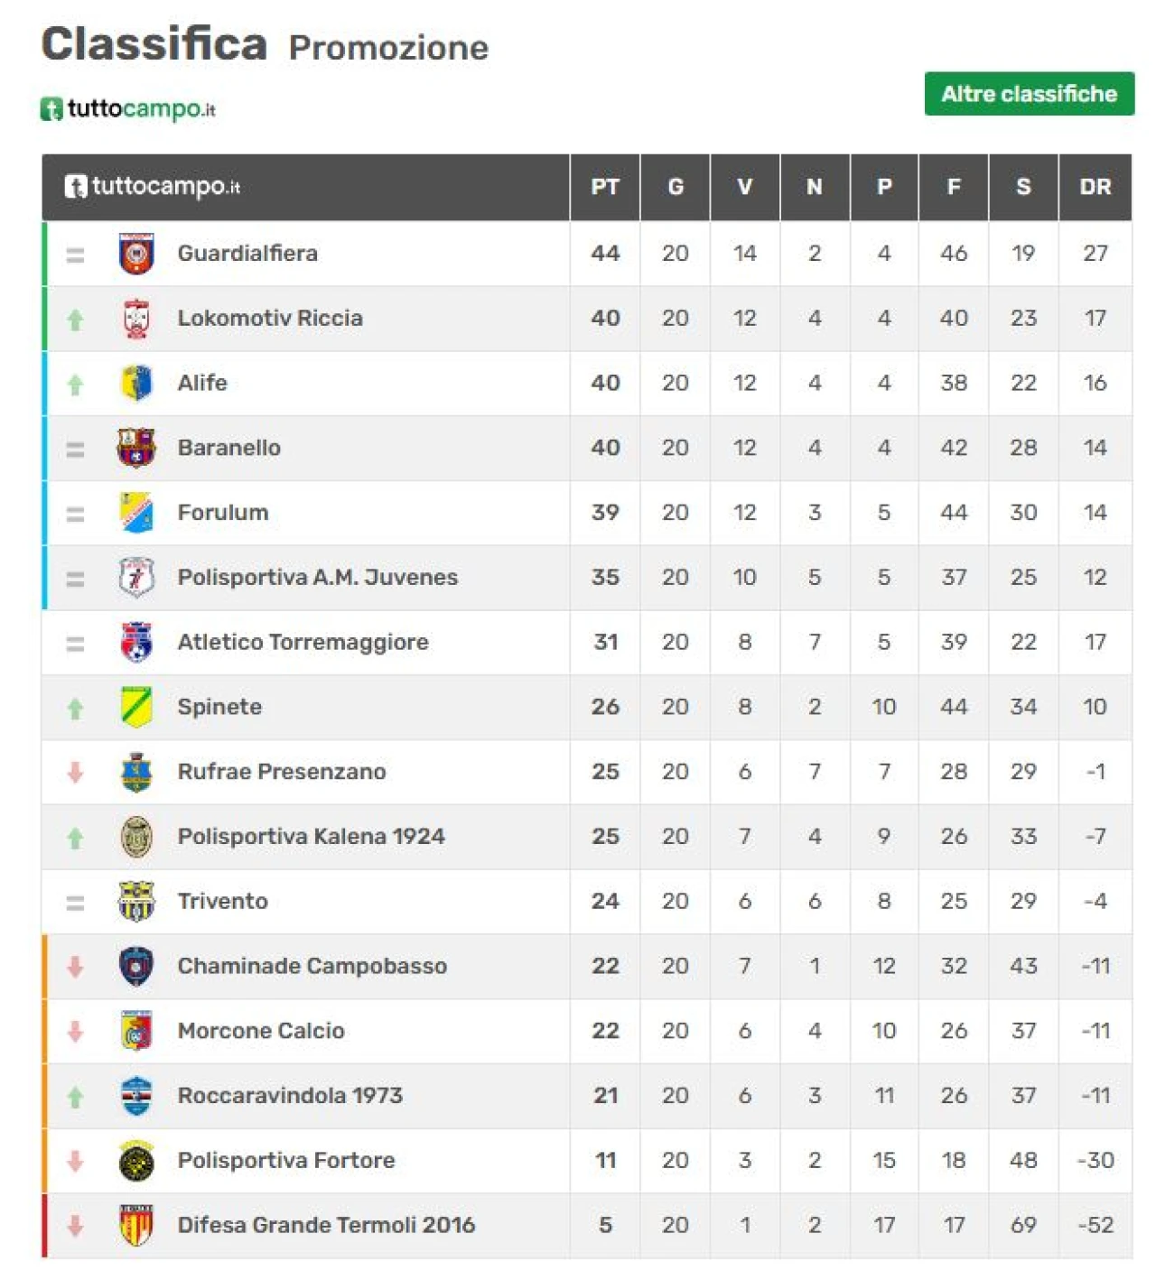
Task: Click the Forulum team logo
Action: 136,513
